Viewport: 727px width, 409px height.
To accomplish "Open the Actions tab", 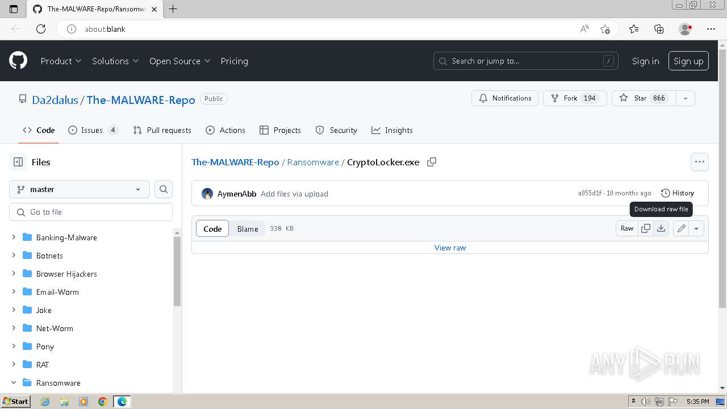I will (x=225, y=130).
